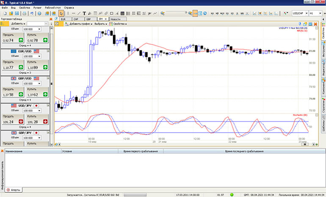
Task: Open Добавить dropdown in trading table
Action: (18, 24)
